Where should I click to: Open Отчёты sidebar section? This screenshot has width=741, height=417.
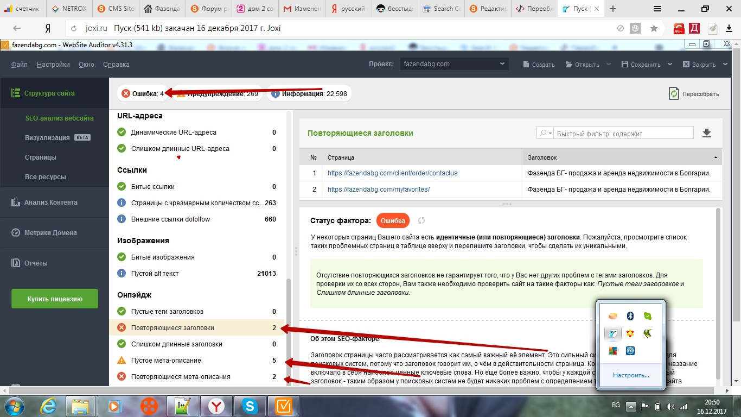35,263
